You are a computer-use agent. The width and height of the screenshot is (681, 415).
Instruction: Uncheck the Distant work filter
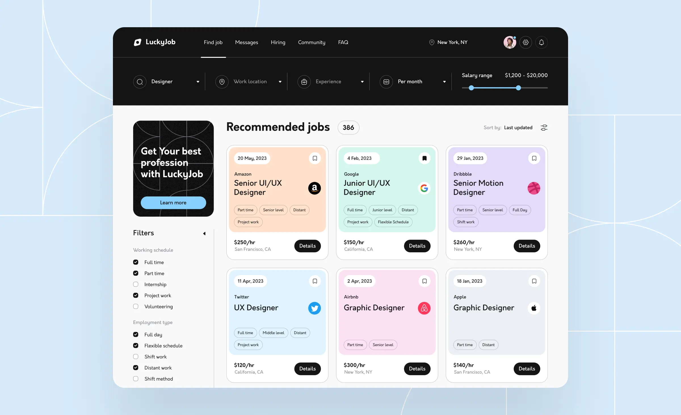(136, 368)
